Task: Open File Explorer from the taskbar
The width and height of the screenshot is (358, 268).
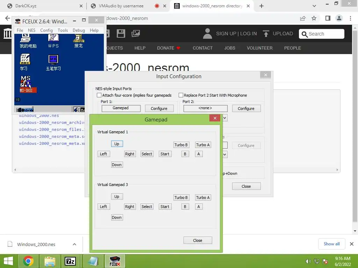Action: pos(50,261)
